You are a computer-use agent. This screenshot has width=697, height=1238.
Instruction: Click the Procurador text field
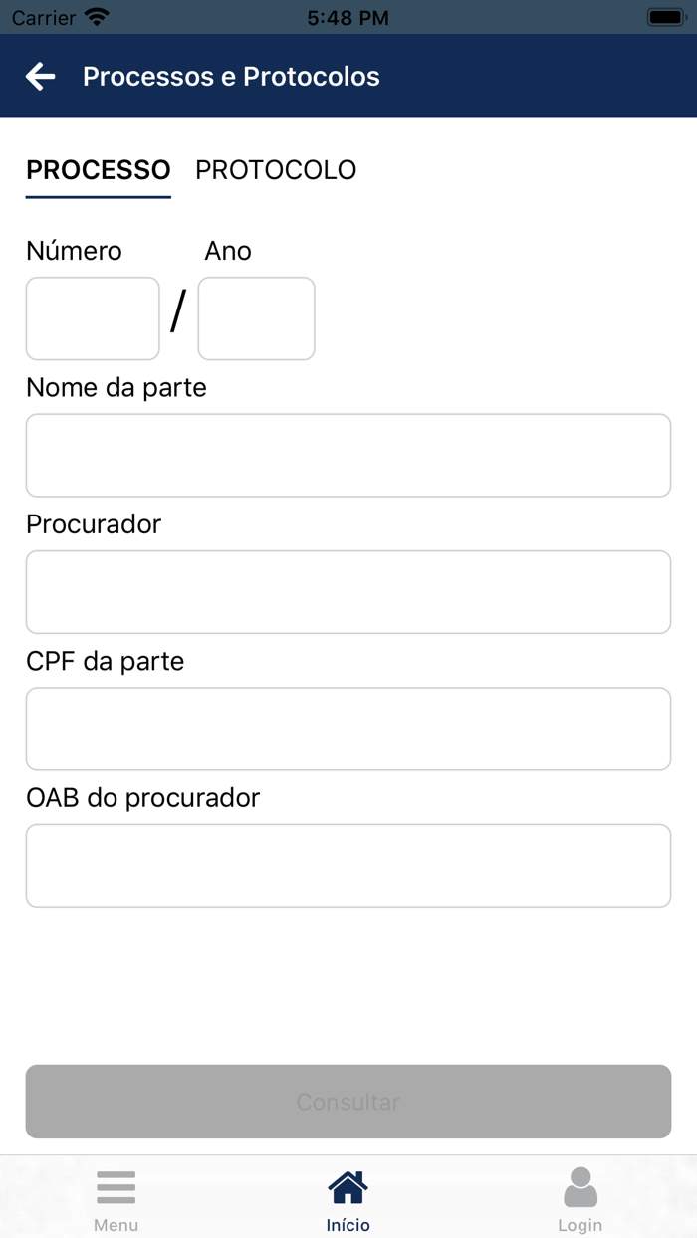(x=348, y=591)
